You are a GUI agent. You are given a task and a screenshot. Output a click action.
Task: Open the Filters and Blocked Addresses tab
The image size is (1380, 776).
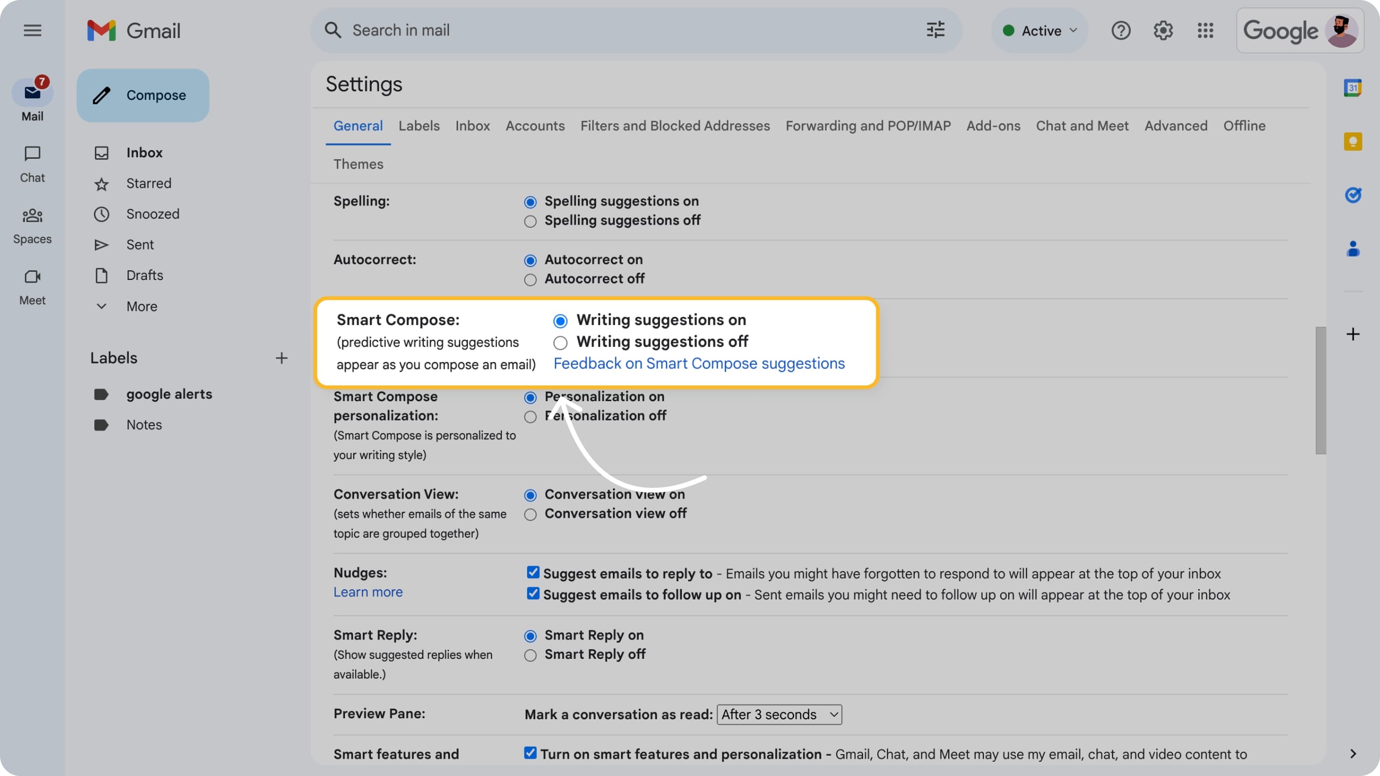pos(675,126)
